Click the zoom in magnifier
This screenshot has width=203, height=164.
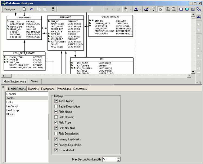(x=168, y=9)
